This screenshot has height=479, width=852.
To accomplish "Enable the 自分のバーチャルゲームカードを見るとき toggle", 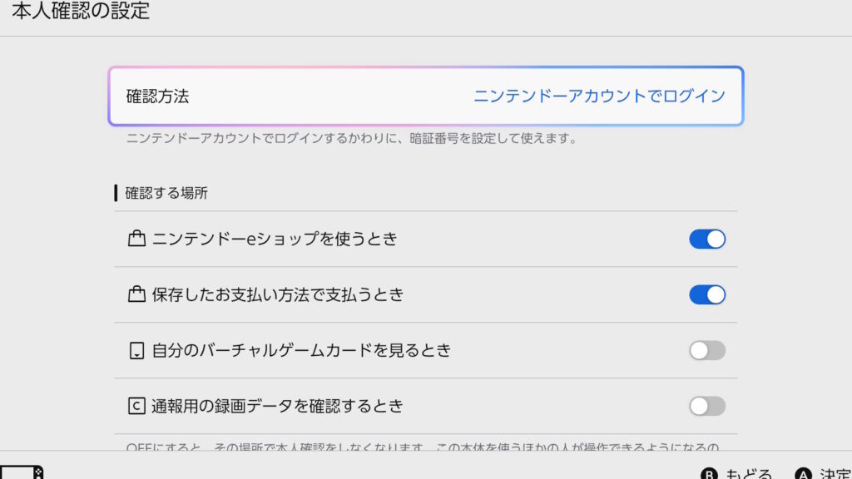I will (706, 351).
